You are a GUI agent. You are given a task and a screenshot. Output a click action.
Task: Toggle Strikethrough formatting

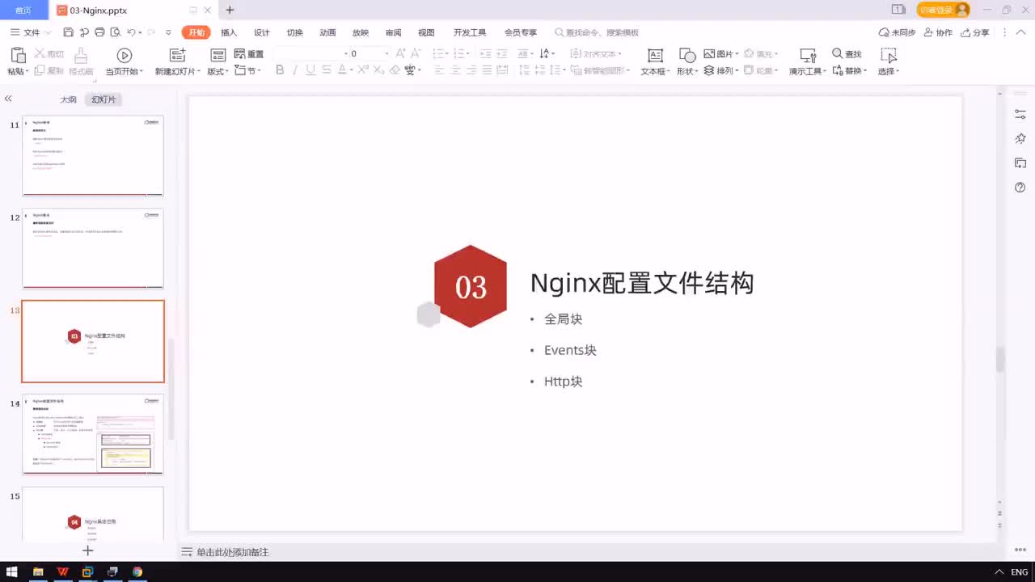click(326, 70)
